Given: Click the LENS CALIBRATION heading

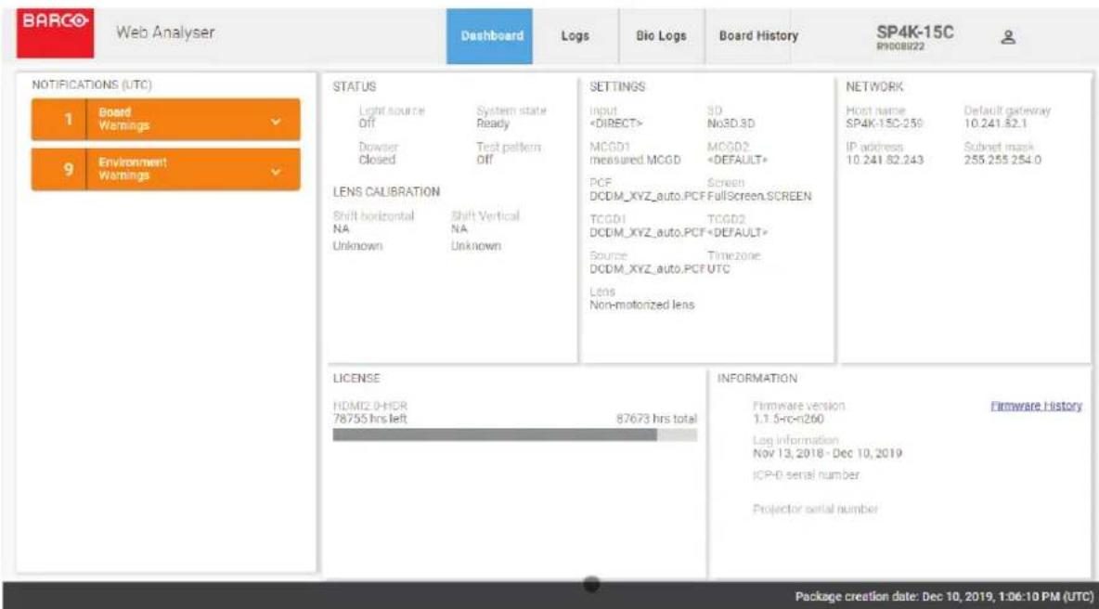Looking at the screenshot, I should (x=386, y=192).
